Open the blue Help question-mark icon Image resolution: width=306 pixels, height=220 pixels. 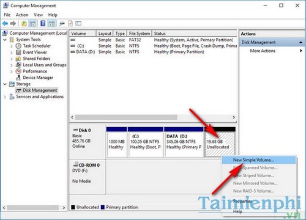(43, 23)
